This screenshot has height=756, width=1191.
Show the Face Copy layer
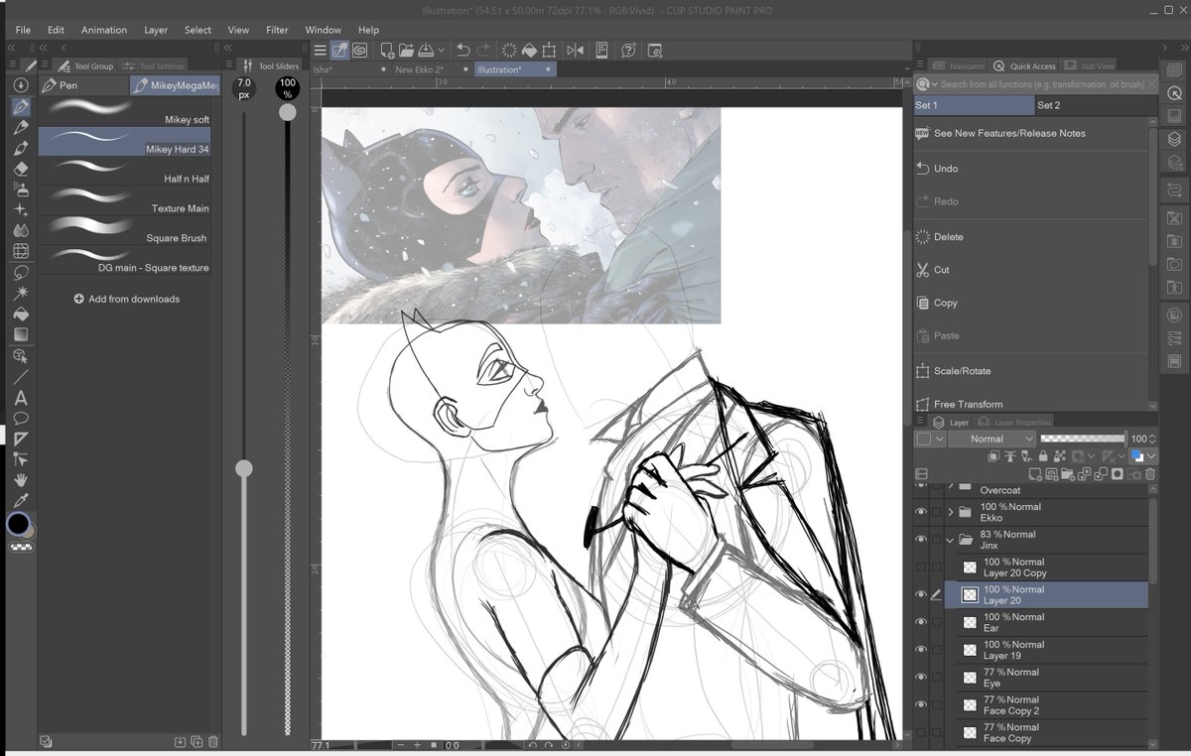(921, 732)
